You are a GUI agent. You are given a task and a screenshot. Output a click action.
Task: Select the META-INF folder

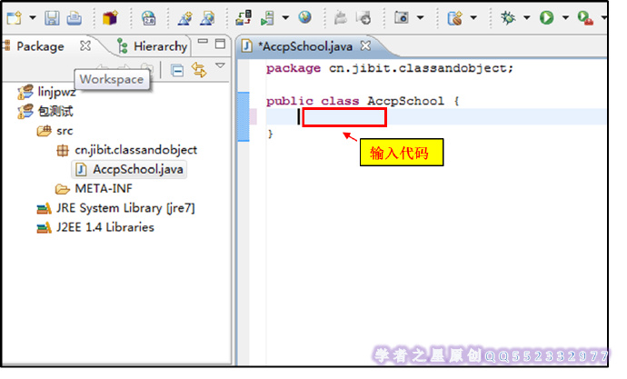coord(104,188)
